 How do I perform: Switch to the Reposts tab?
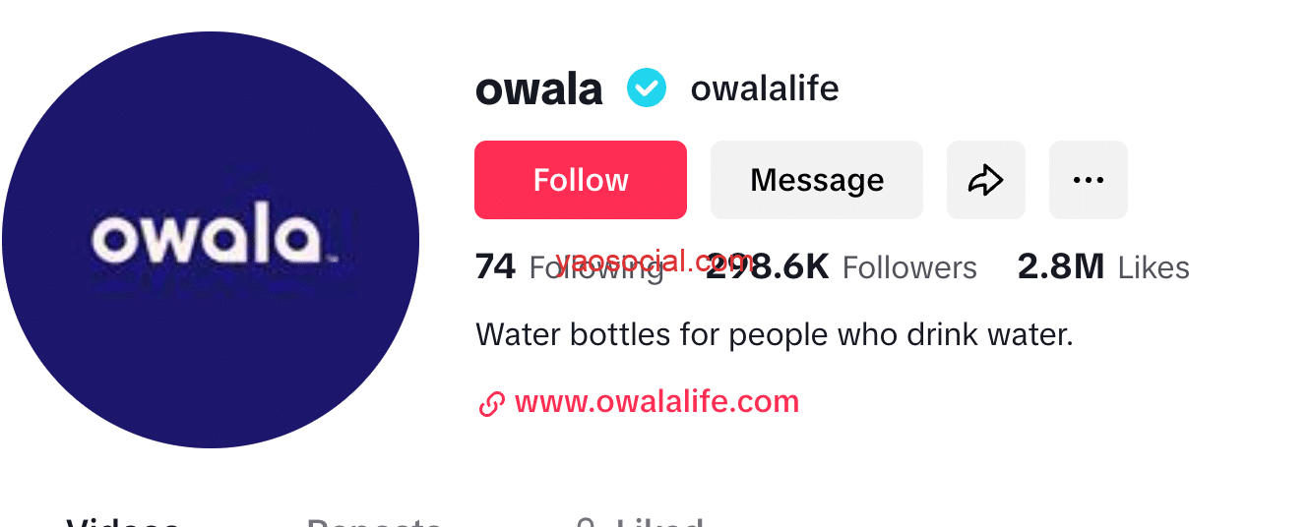[x=374, y=521]
